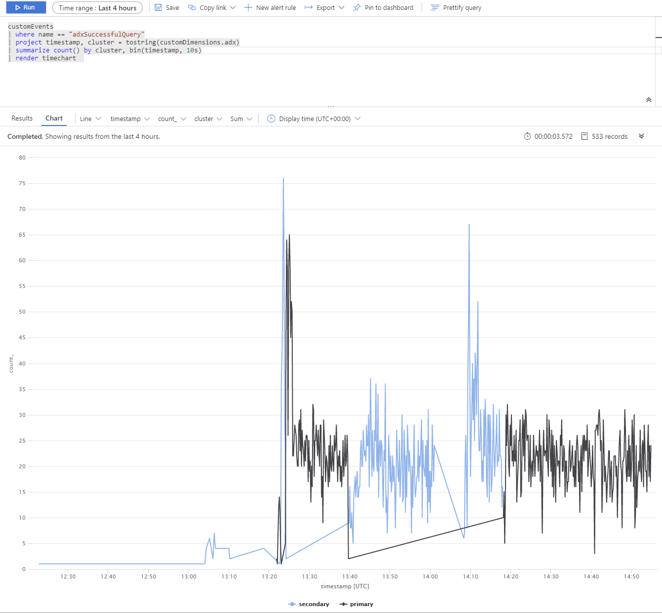Click the Run play triangle icon
This screenshot has height=613, width=662.
coord(18,7)
